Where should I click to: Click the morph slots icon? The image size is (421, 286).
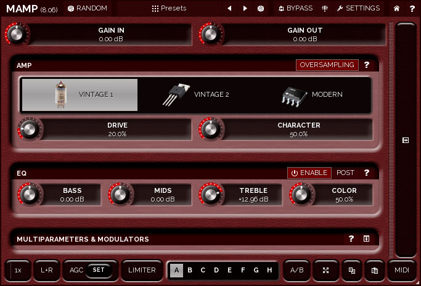coord(325,270)
